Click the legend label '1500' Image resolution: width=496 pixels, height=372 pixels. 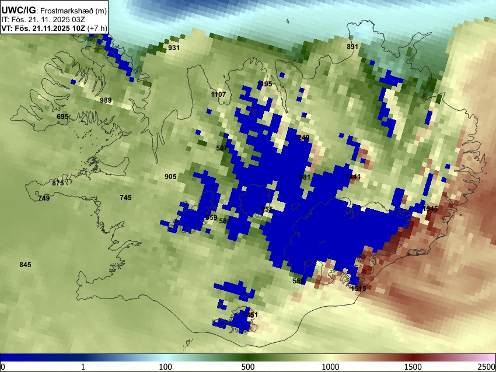pos(413,367)
